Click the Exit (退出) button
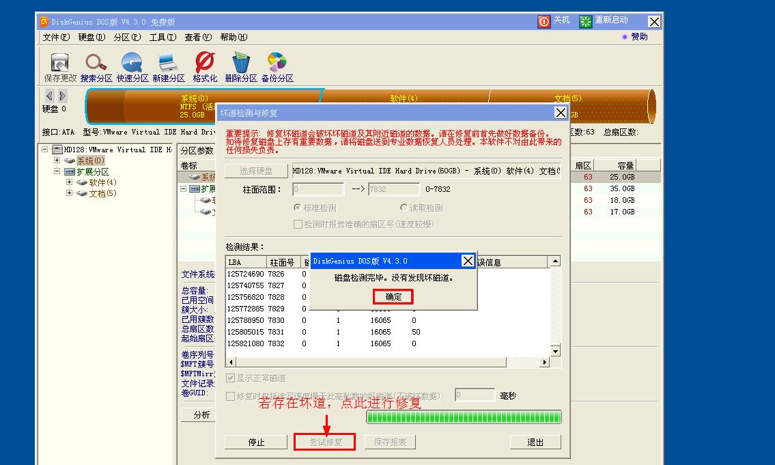775x465 pixels. pyautogui.click(x=535, y=442)
